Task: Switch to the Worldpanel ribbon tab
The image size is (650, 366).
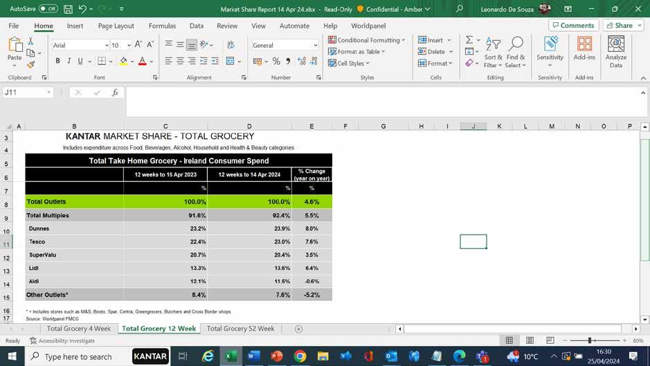Action: tap(368, 26)
